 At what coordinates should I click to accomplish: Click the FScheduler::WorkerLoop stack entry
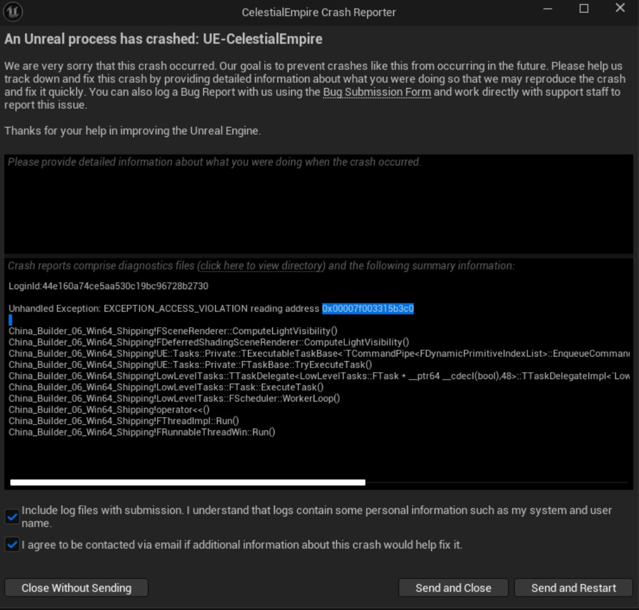pos(174,399)
